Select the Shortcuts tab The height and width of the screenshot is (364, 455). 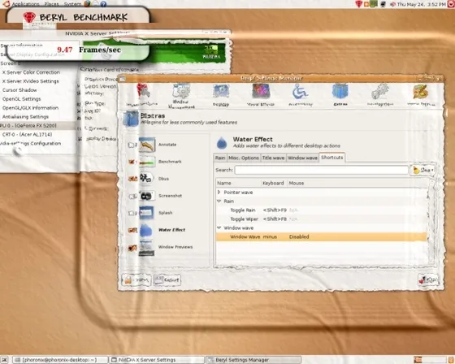tap(332, 158)
